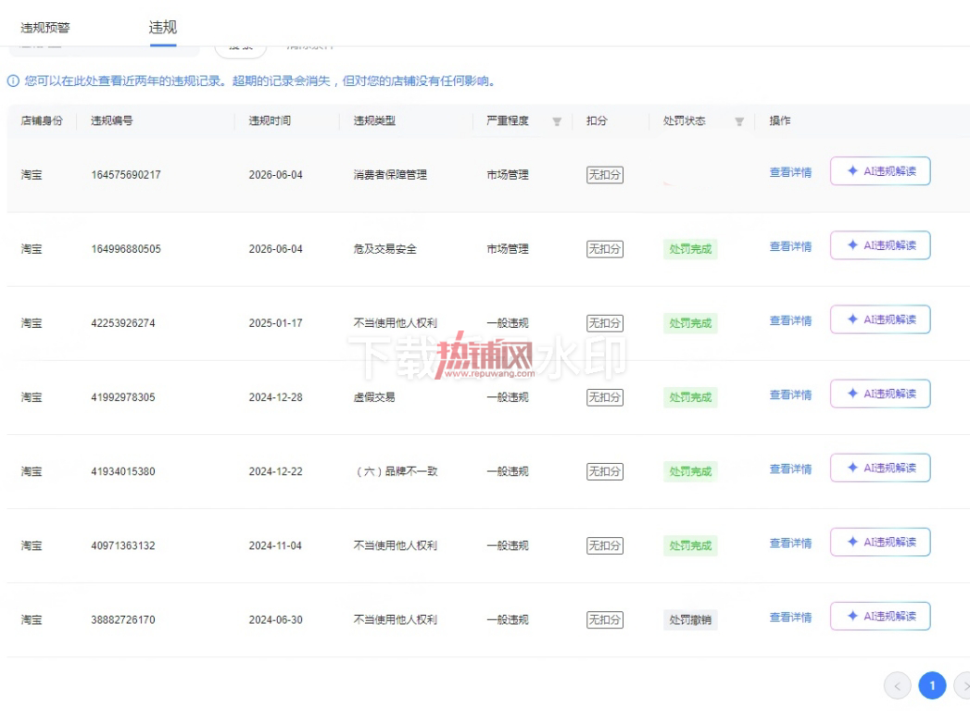Click the 处罚撤销 status tag

pos(690,619)
